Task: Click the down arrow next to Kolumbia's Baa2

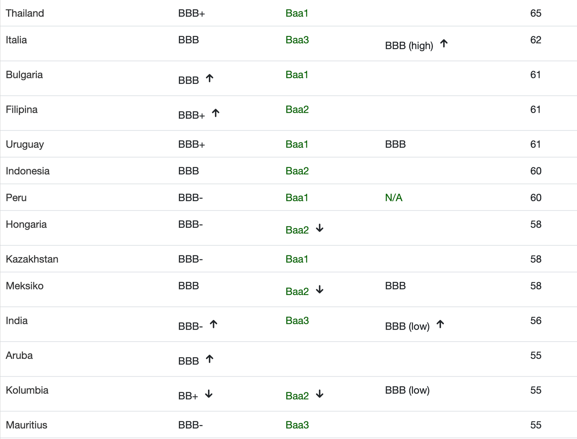Action: point(319,394)
